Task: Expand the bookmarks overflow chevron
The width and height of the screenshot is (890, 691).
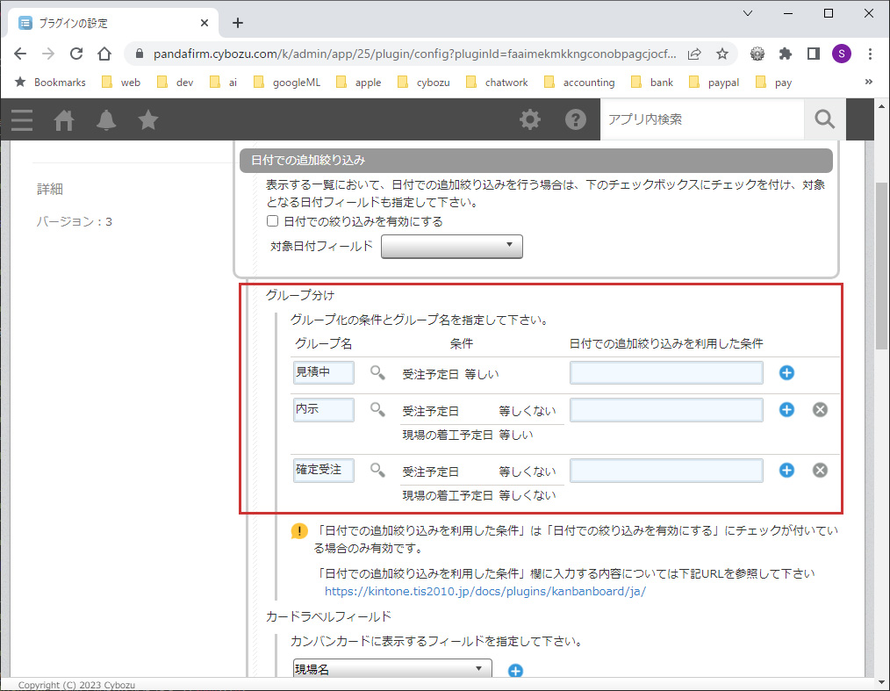Action: coord(868,82)
